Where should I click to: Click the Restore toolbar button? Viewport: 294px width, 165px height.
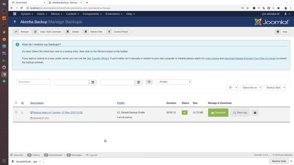pyautogui.click(x=22, y=32)
